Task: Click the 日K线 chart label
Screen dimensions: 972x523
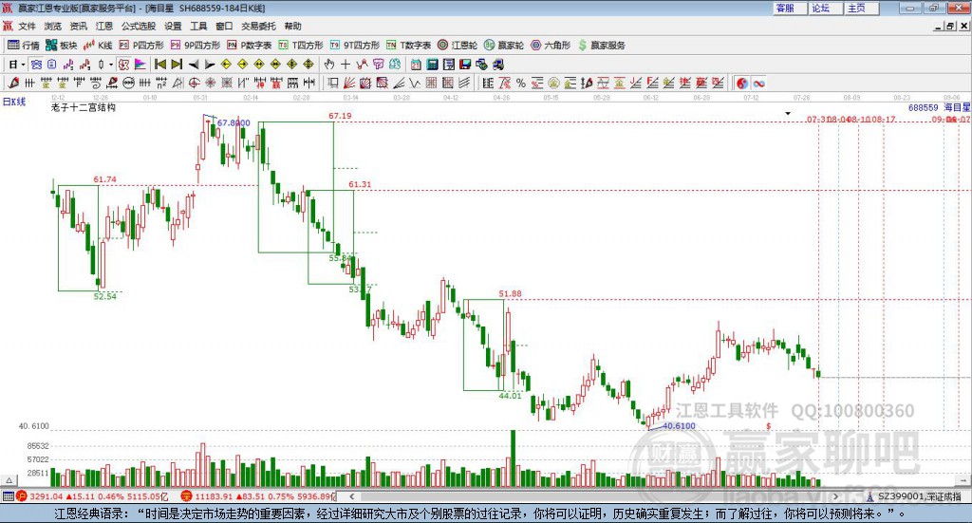Action: coord(14,102)
